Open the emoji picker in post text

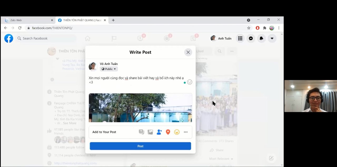pos(190,82)
